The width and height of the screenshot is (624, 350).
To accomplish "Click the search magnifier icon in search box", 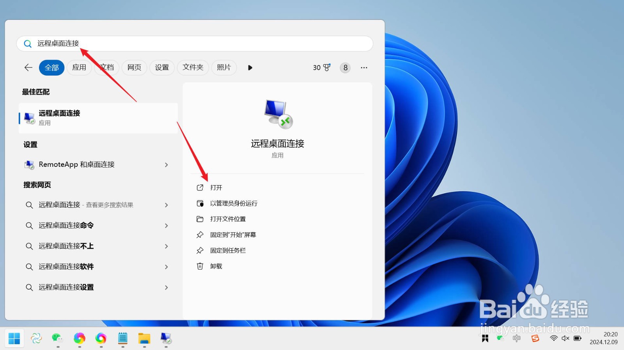I will [28, 44].
